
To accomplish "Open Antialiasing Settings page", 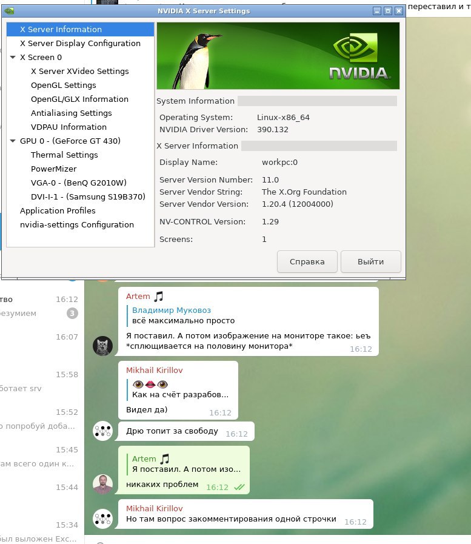I will (71, 113).
